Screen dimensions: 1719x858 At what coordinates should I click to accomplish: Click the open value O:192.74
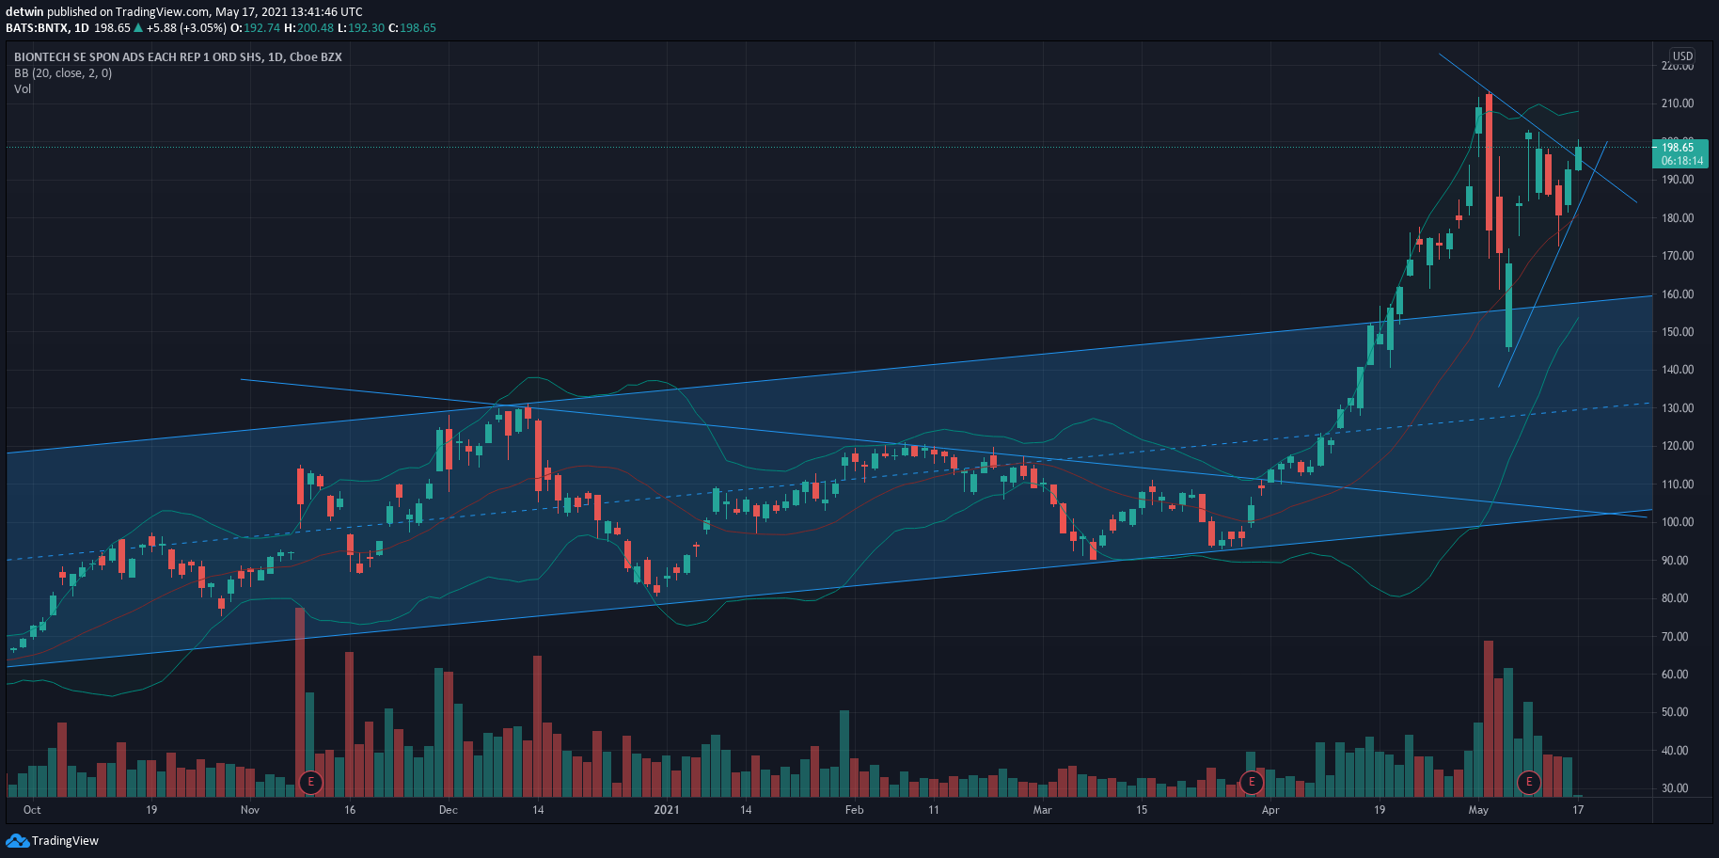[x=255, y=28]
